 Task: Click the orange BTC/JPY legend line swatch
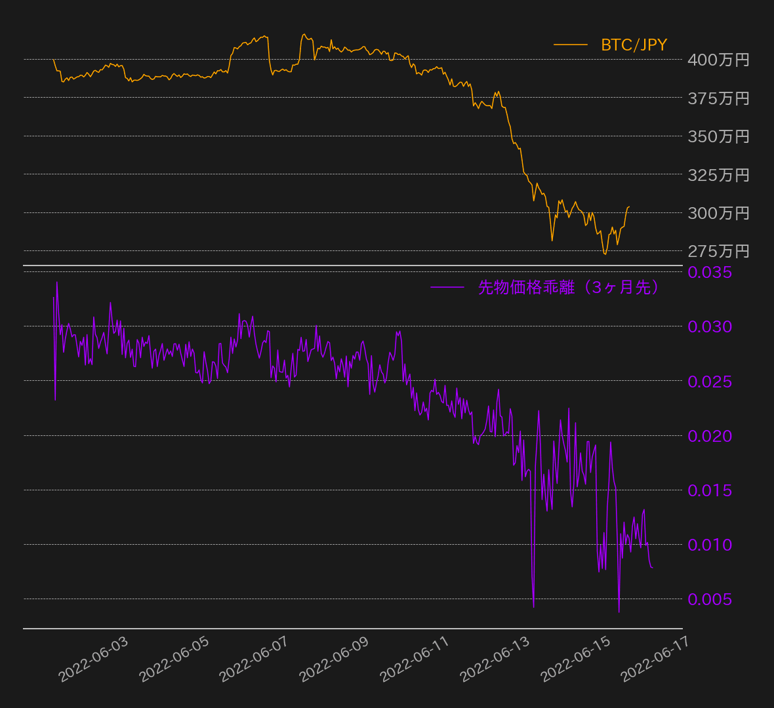tap(570, 45)
